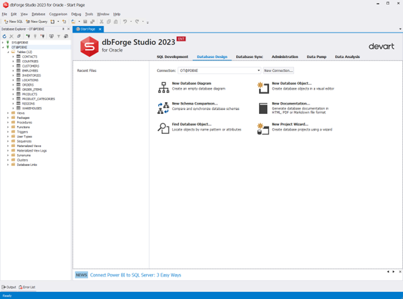The width and height of the screenshot is (403, 299).
Task: Select the Sequences folder
Action: coord(24,142)
